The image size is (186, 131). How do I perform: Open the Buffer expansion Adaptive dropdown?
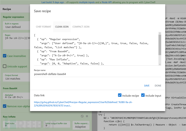click(81, 125)
